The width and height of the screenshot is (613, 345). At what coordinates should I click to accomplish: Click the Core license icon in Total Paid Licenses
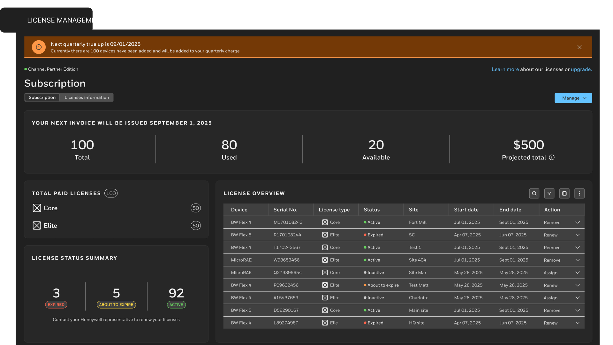tap(37, 208)
